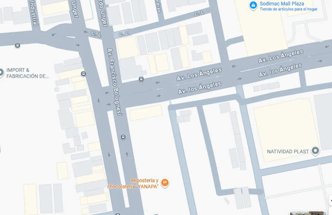Open the Sodimac Mall Plaza place label
The width and height of the screenshot is (332, 215).
pyautogui.click(x=281, y=4)
